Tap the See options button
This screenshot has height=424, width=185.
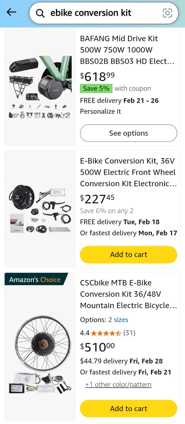pos(128,133)
